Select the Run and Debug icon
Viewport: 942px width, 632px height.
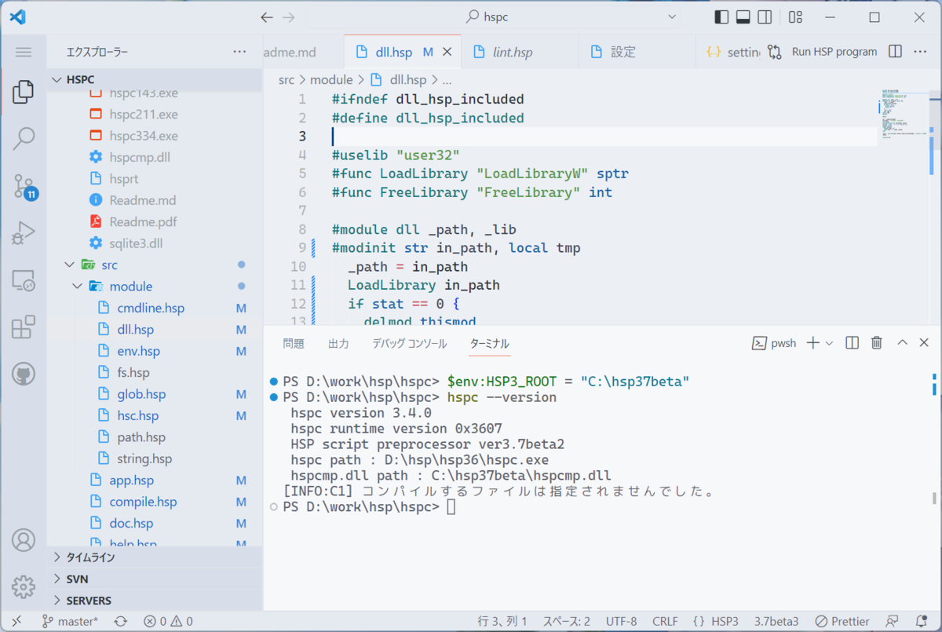pos(24,232)
